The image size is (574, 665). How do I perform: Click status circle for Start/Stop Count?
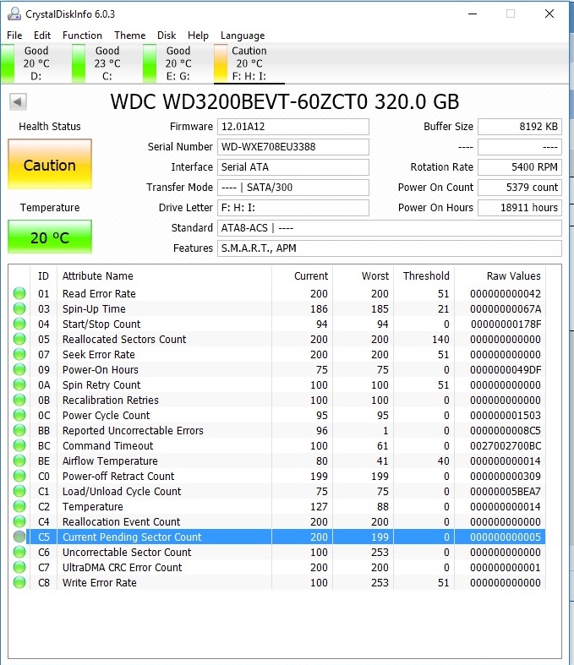click(19, 324)
